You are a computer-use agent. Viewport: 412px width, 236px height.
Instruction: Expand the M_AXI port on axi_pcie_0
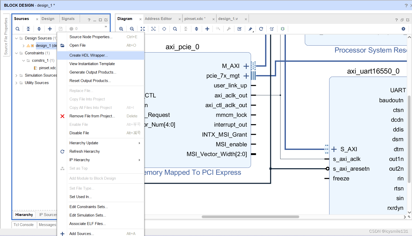246,66
